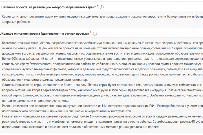Open help icon next to project name label

point(101,7)
